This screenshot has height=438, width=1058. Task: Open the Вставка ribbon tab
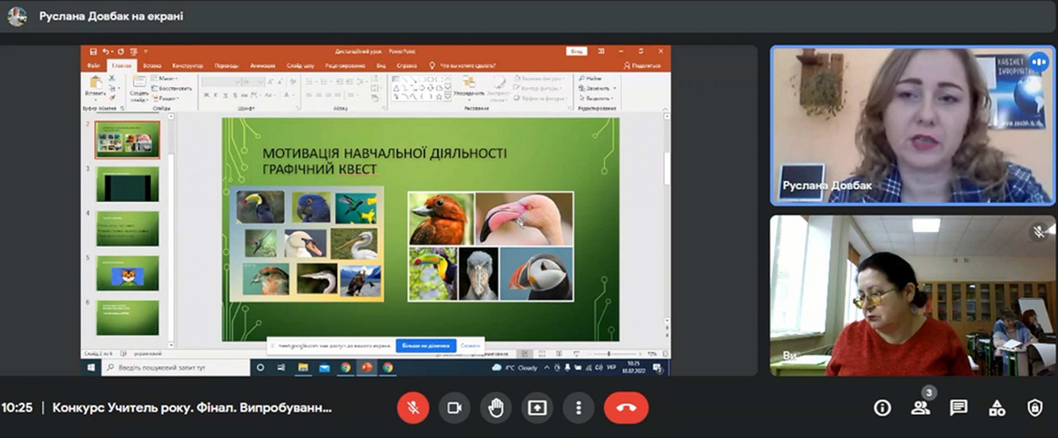(152, 66)
